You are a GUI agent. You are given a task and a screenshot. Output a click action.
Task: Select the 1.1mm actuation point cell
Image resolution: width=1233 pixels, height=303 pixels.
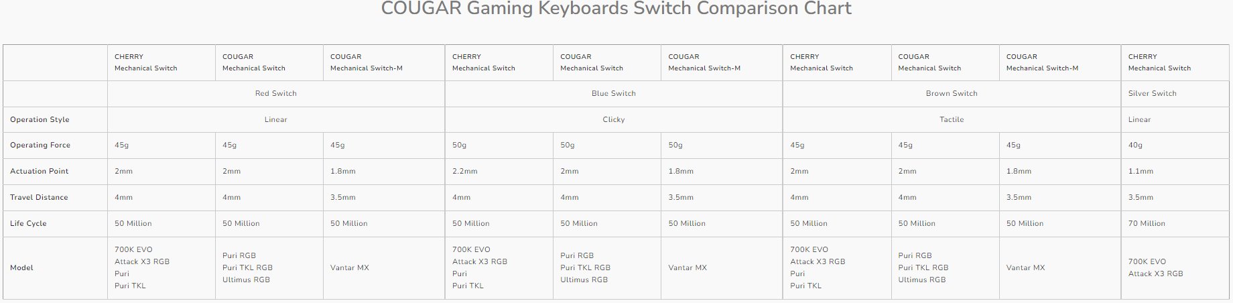[1141, 172]
